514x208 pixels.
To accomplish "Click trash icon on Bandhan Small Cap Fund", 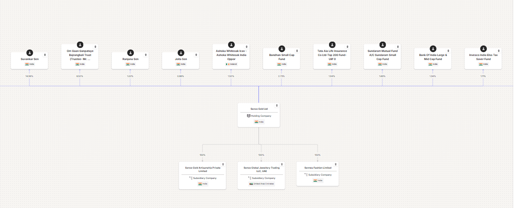I will pos(297,51).
